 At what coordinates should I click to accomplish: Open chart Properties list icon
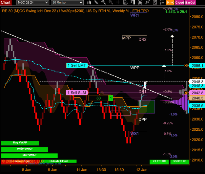pyautogui.click(x=162, y=2)
